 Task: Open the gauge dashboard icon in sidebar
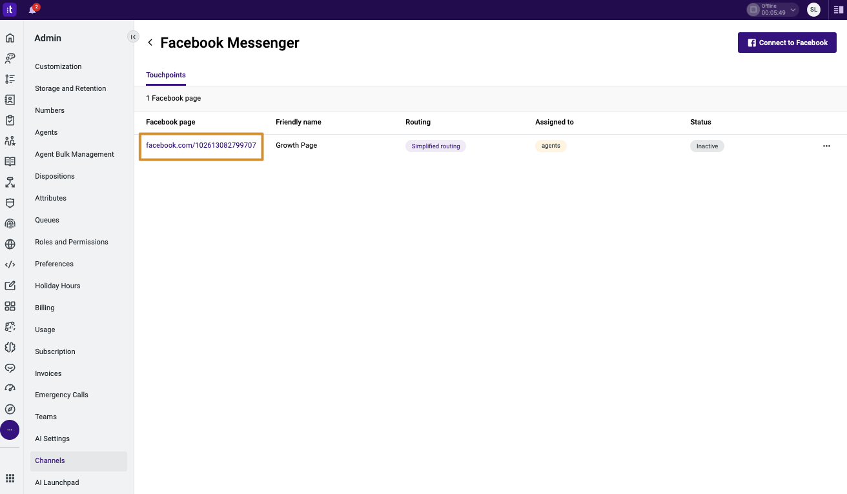point(10,388)
